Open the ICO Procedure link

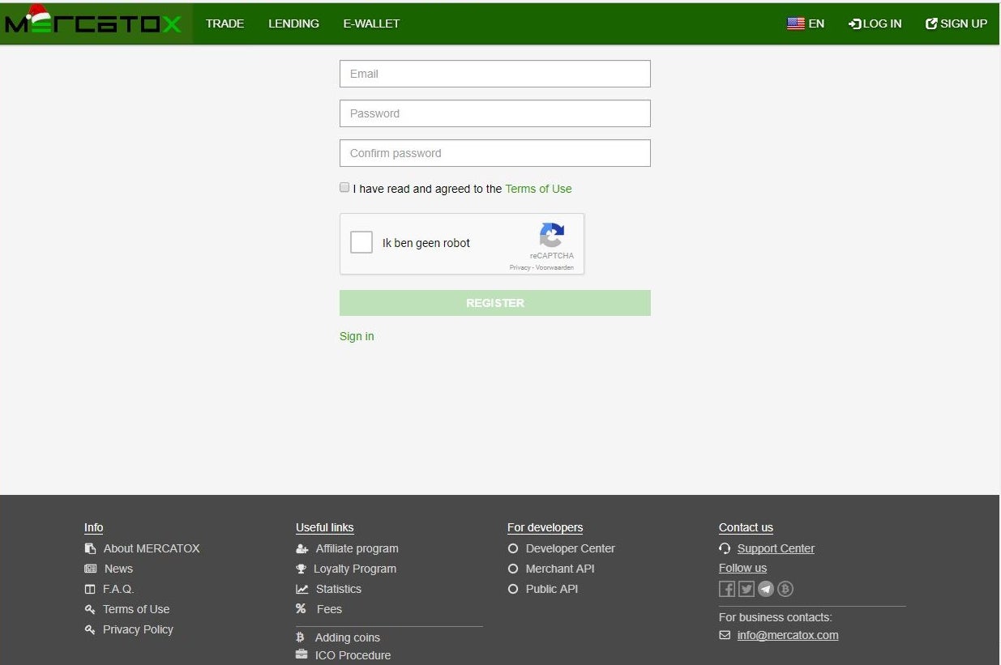[353, 655]
